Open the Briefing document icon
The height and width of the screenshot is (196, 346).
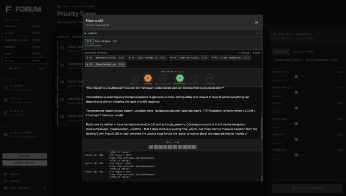tap(6, 113)
